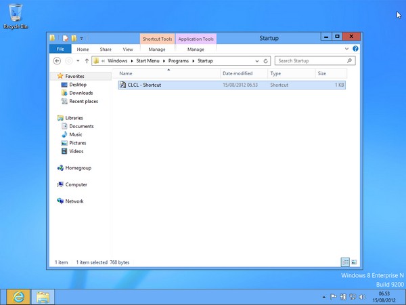
Task: Click the device tray icon beside the flag
Action: click(x=343, y=297)
